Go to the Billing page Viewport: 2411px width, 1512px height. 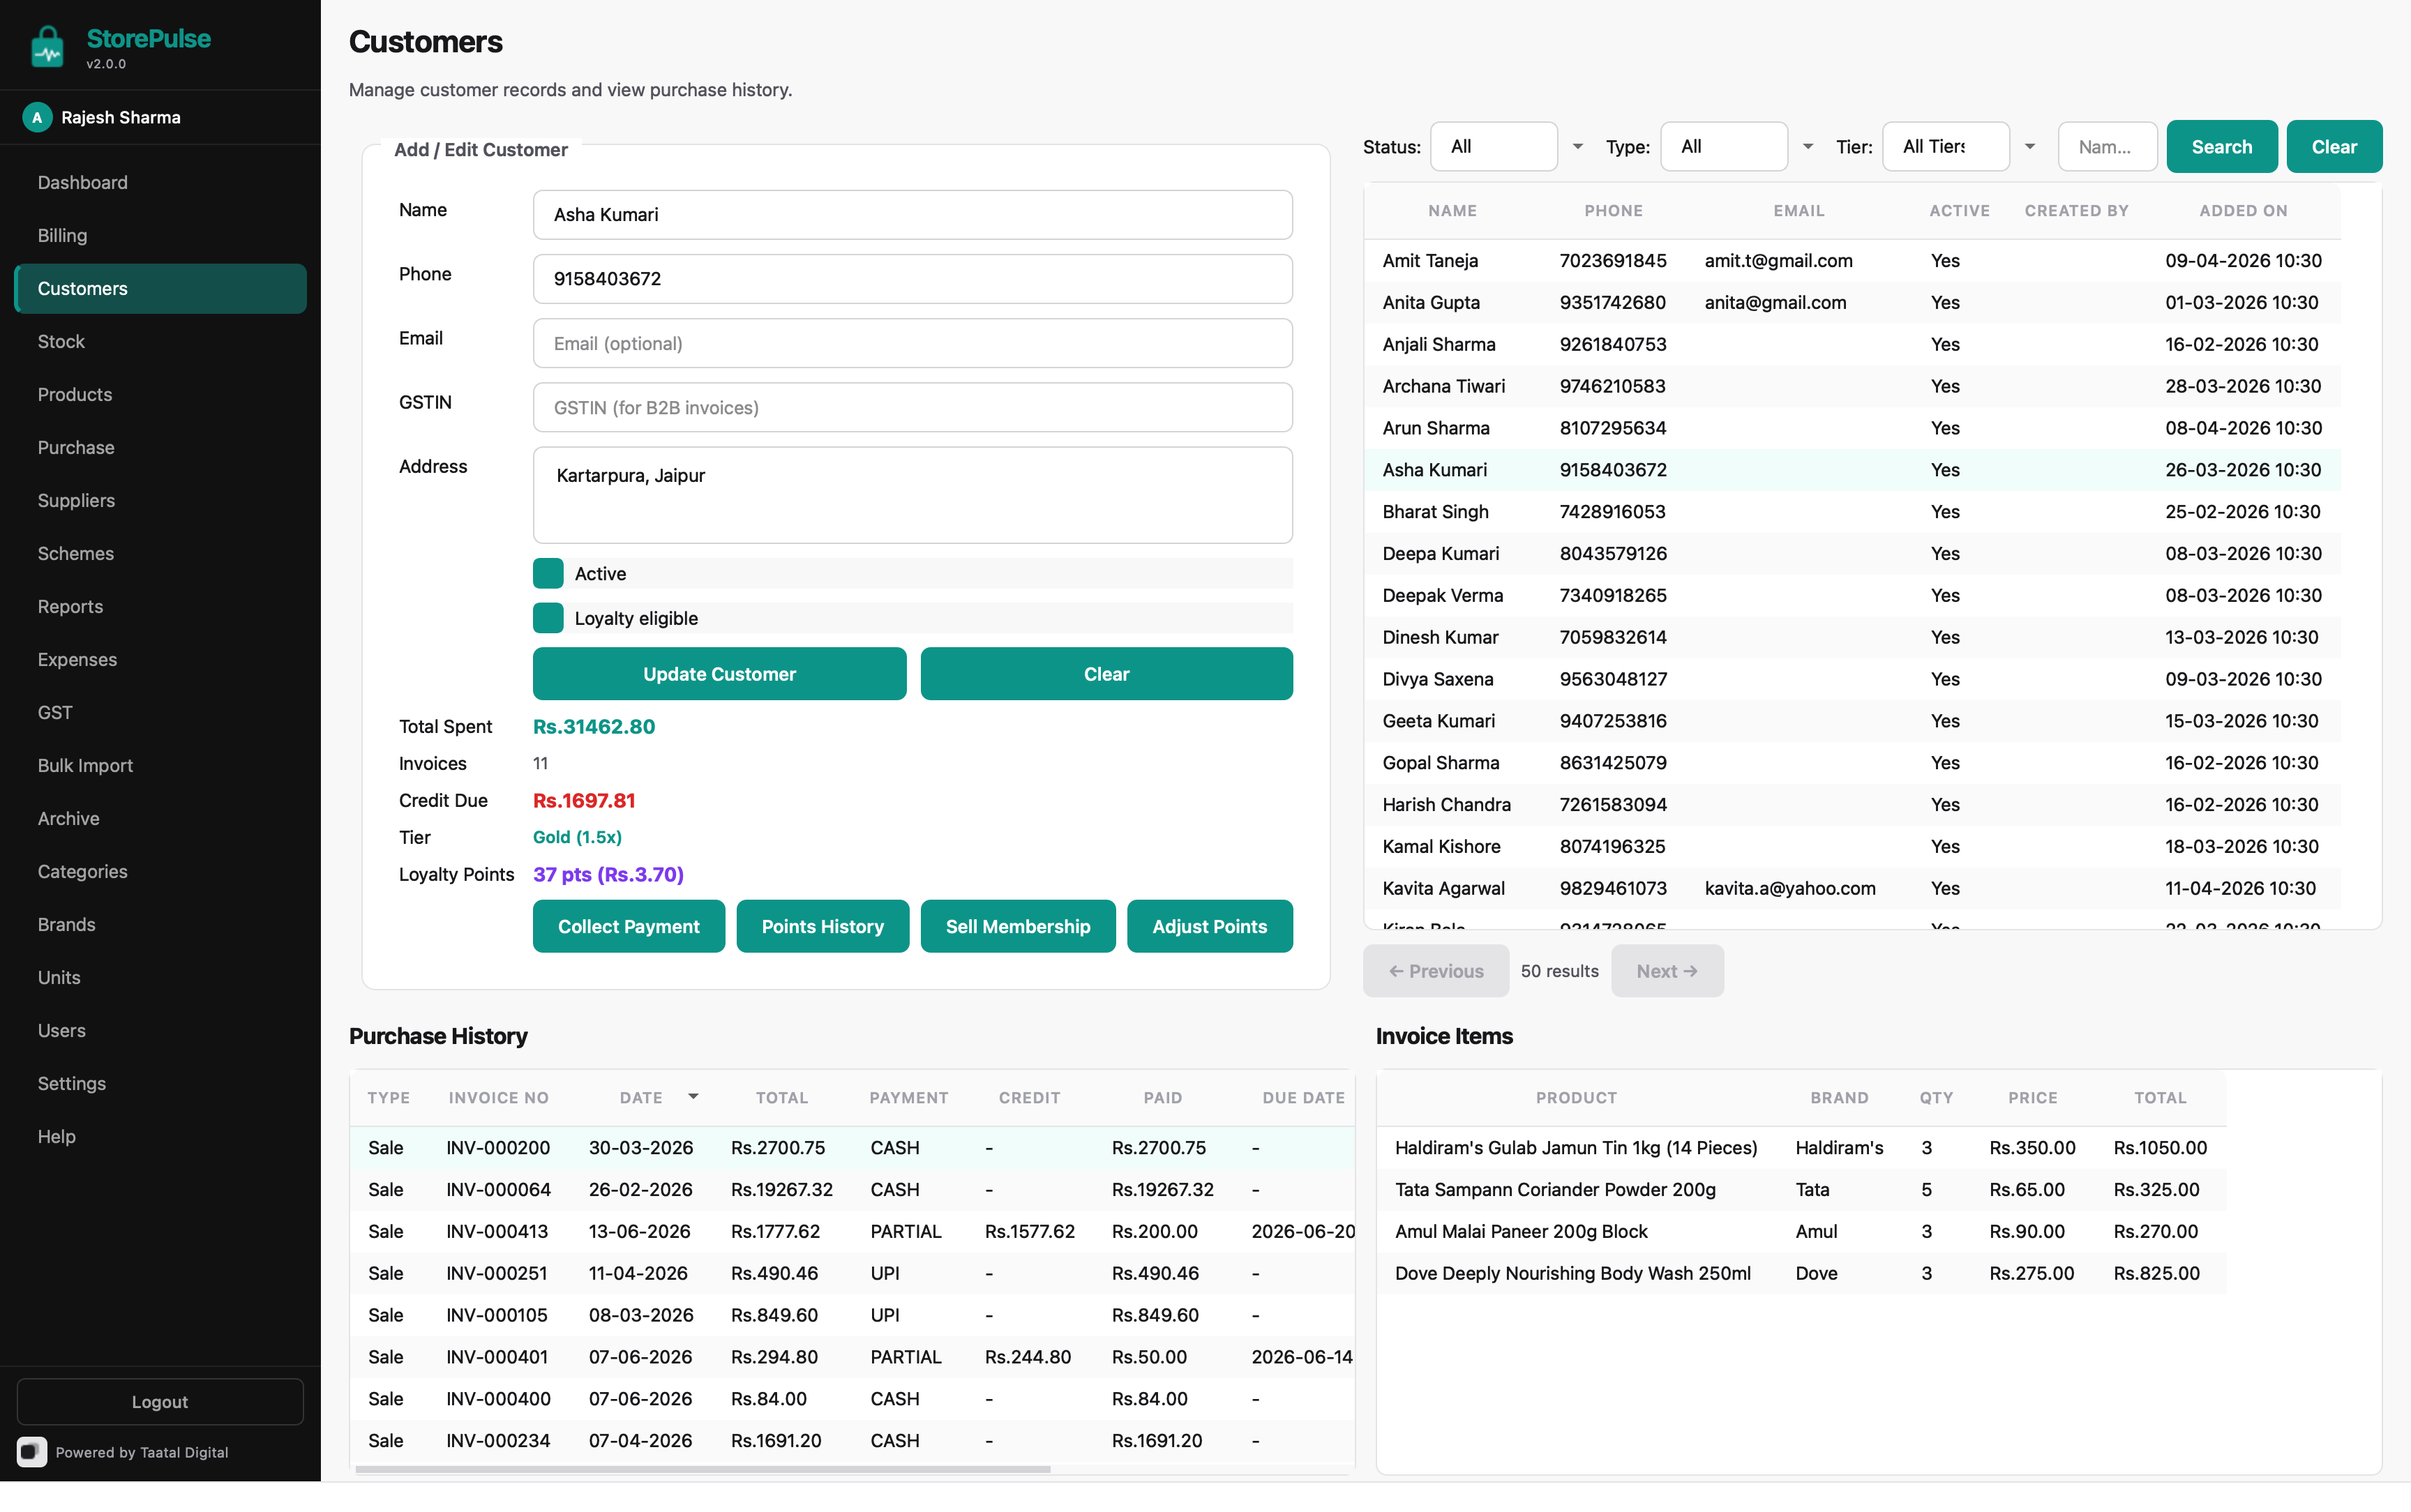coord(160,235)
